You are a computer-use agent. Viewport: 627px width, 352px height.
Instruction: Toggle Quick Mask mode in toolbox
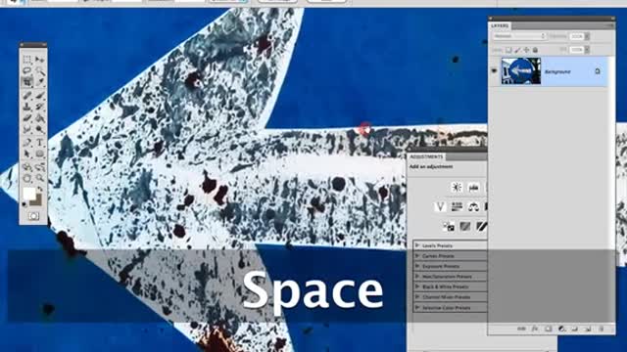(x=33, y=216)
